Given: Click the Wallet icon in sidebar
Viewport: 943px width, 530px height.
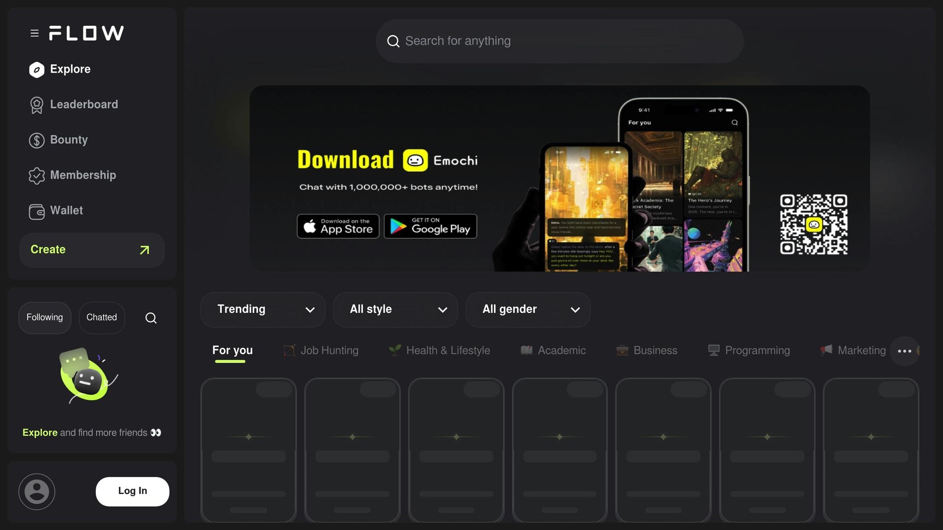Looking at the screenshot, I should coord(37,211).
